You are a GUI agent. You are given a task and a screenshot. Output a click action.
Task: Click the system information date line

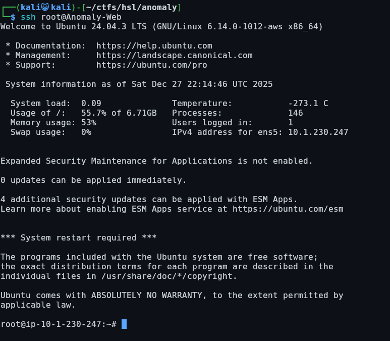(x=139, y=84)
